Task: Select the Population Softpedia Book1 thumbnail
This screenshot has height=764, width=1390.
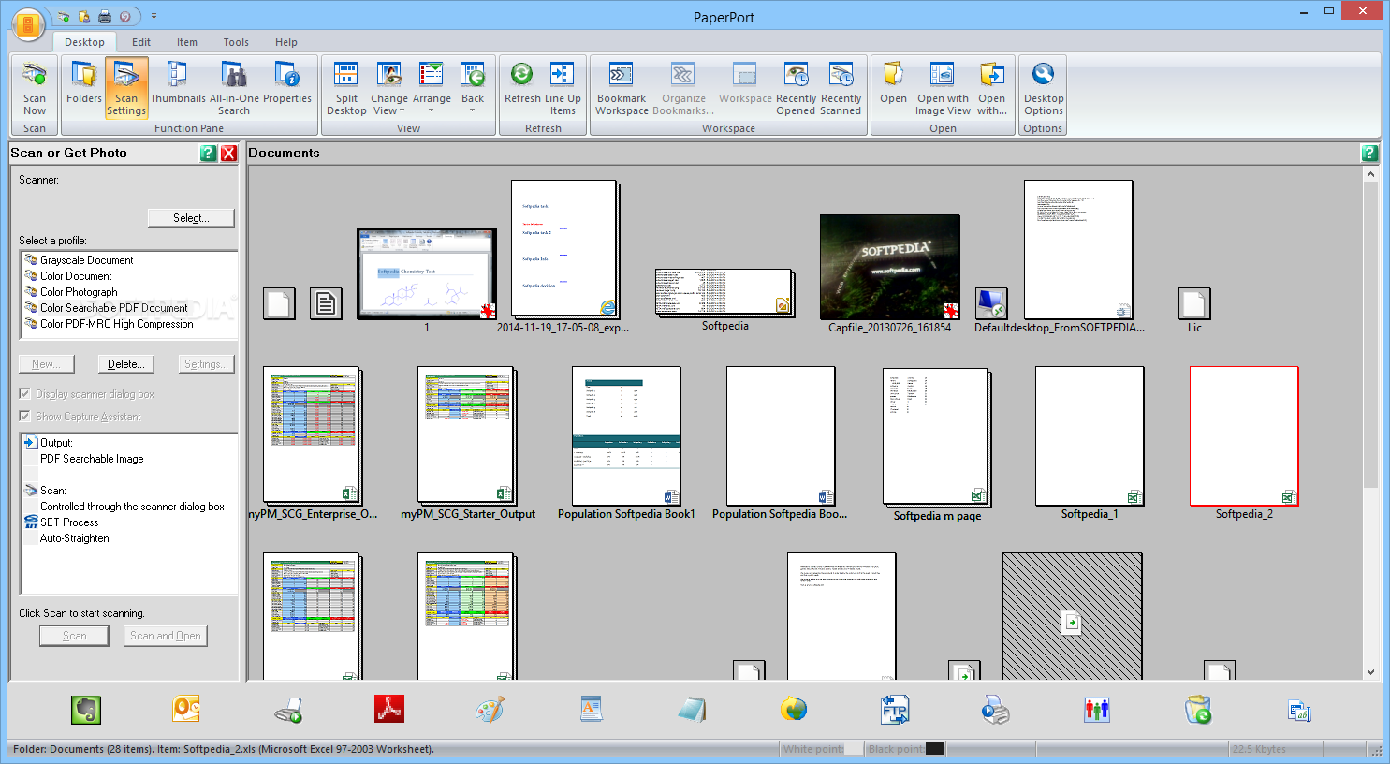Action: [626, 436]
